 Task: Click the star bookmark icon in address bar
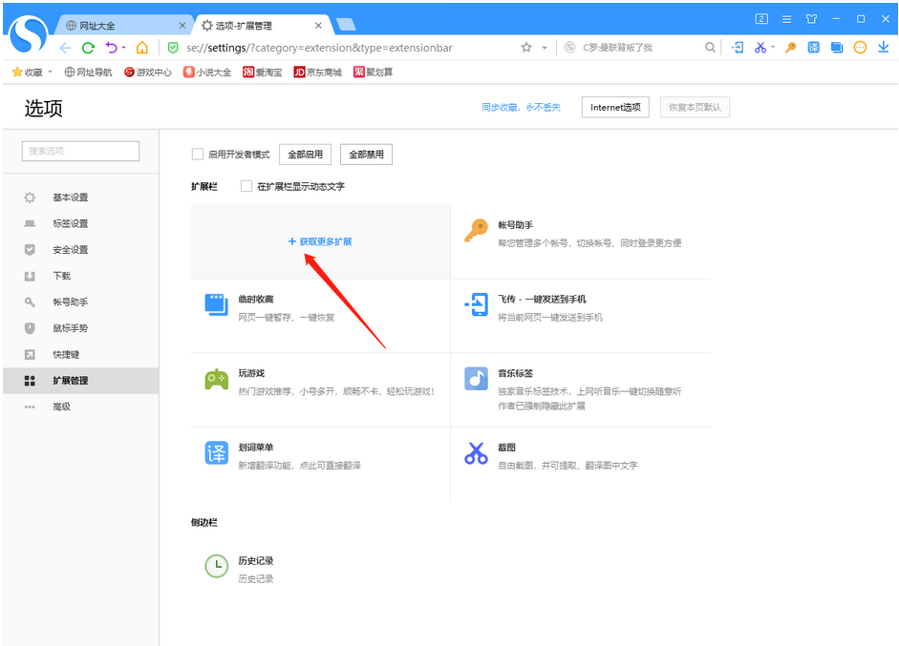pos(526,48)
